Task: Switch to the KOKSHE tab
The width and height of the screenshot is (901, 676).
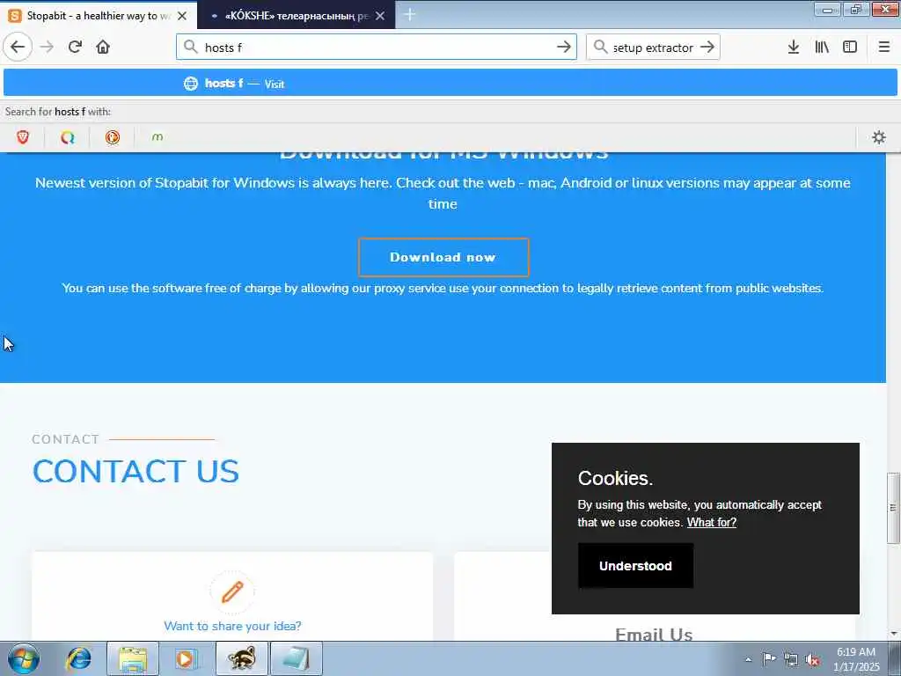Action: [x=296, y=16]
